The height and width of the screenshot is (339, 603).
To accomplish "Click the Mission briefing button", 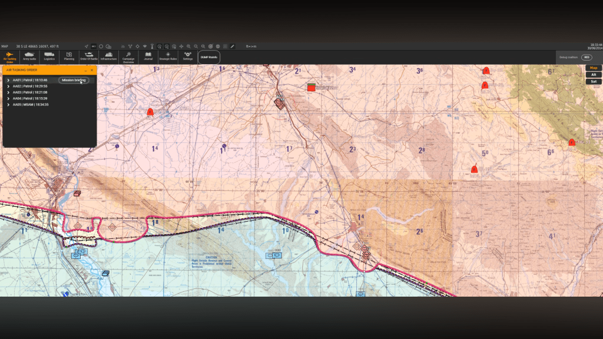I will pos(74,80).
